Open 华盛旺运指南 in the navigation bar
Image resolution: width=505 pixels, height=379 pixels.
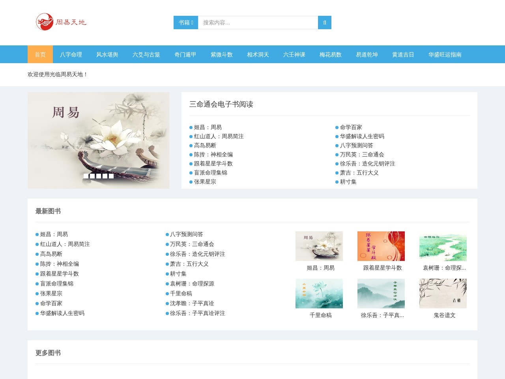pos(445,54)
